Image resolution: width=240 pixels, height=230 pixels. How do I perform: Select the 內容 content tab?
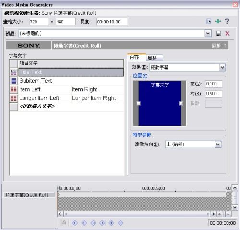[136, 57]
